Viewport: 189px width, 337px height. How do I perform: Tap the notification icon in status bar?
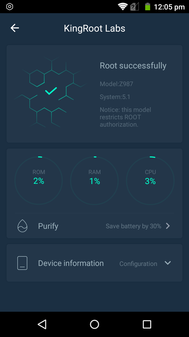click(10, 7)
